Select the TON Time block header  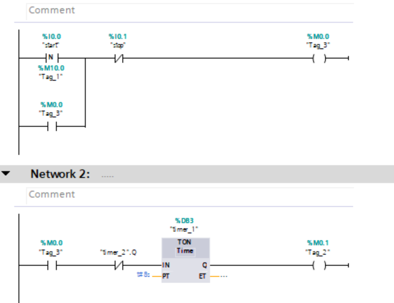pyautogui.click(x=185, y=246)
